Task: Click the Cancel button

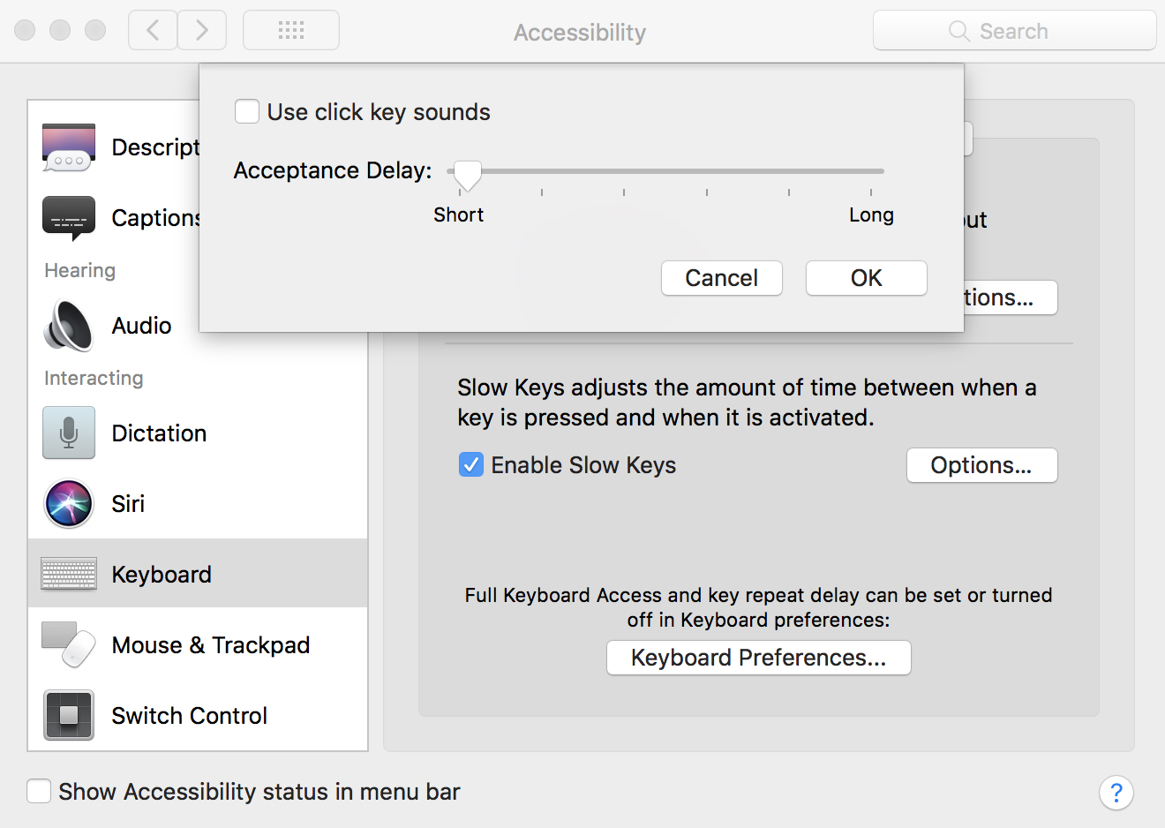Action: point(722,278)
